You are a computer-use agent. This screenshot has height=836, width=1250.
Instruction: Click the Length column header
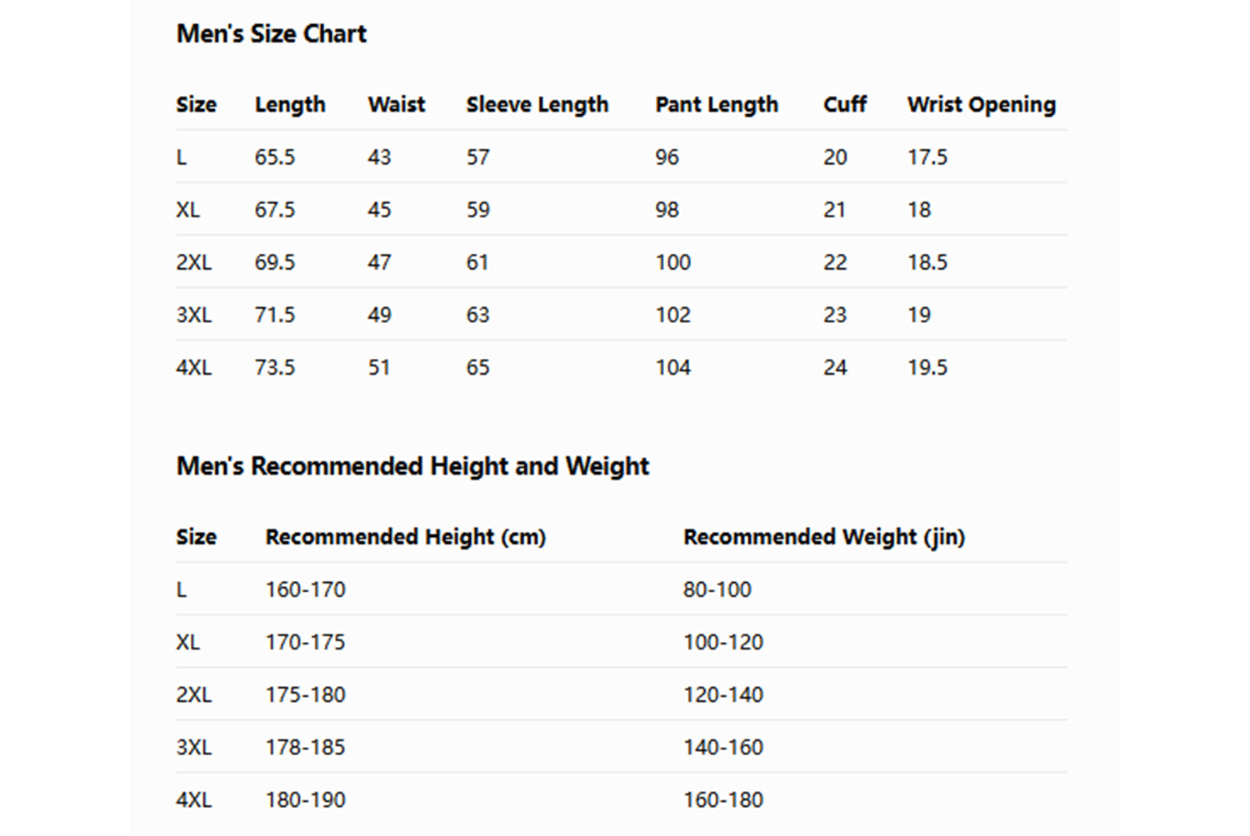[x=290, y=105]
